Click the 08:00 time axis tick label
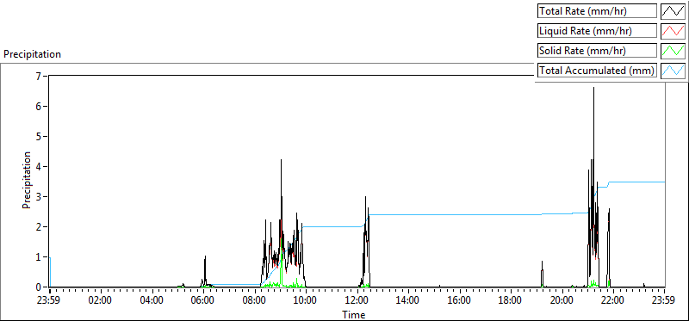 [255, 301]
